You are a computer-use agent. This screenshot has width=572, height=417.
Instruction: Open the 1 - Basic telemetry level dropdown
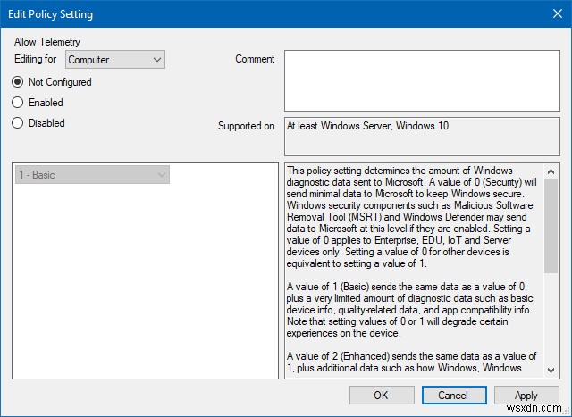tap(92, 175)
